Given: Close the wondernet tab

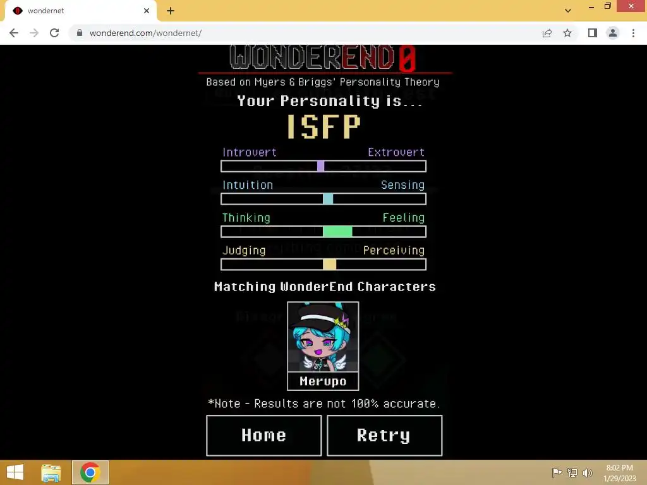Looking at the screenshot, I should (147, 11).
